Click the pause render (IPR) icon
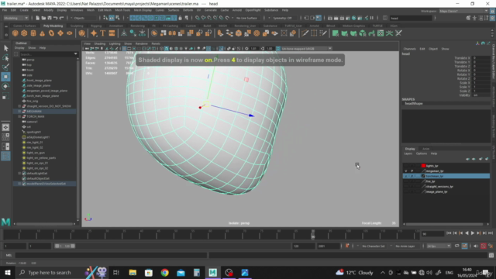496x279 pixels. 372,18
